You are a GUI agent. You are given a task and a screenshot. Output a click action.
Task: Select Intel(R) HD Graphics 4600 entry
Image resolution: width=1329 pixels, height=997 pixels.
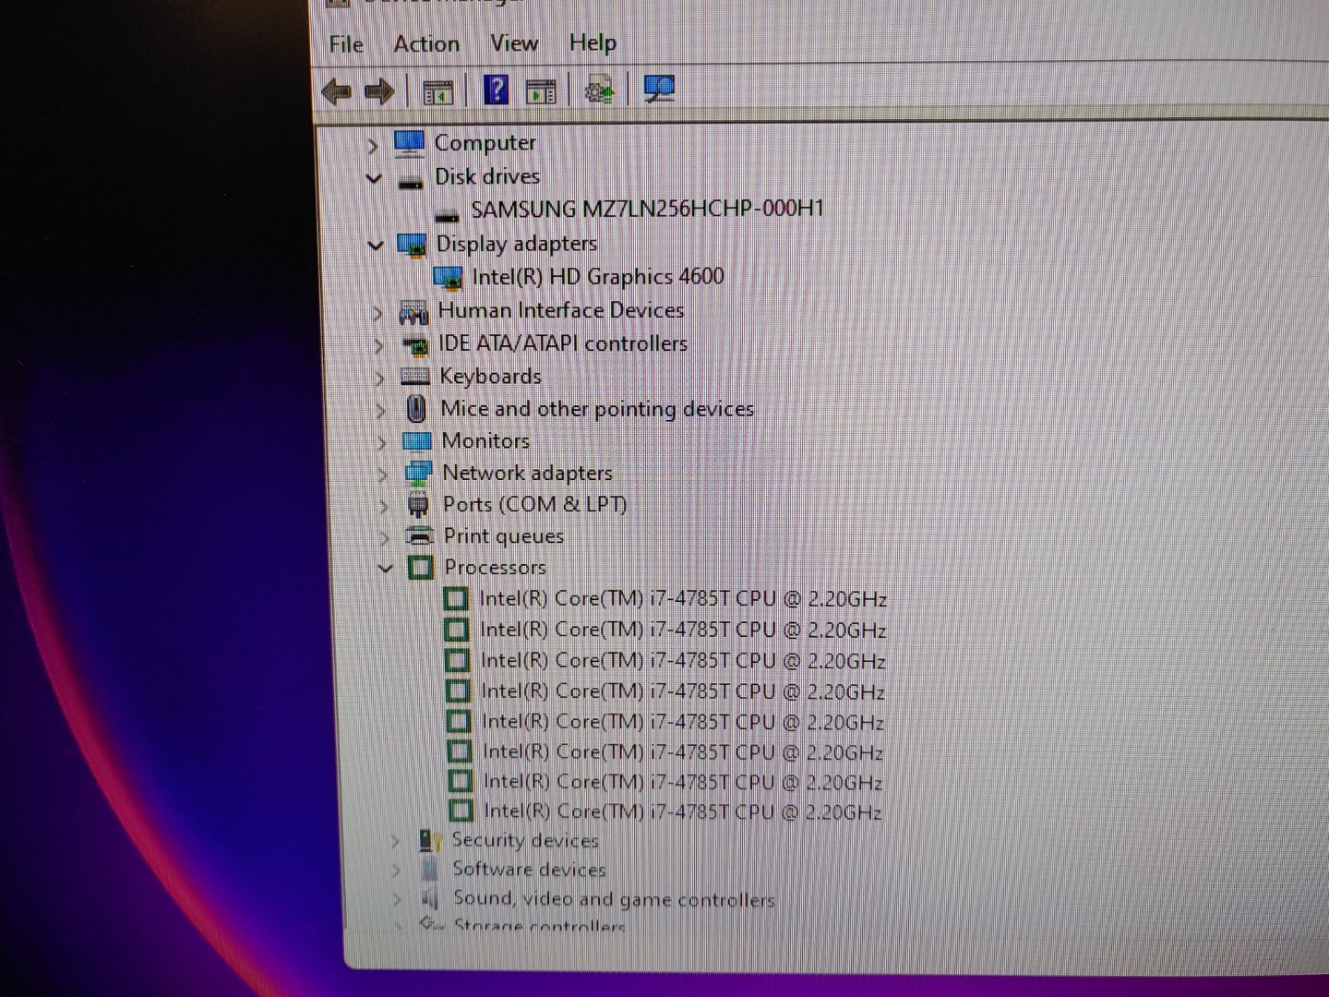[598, 277]
